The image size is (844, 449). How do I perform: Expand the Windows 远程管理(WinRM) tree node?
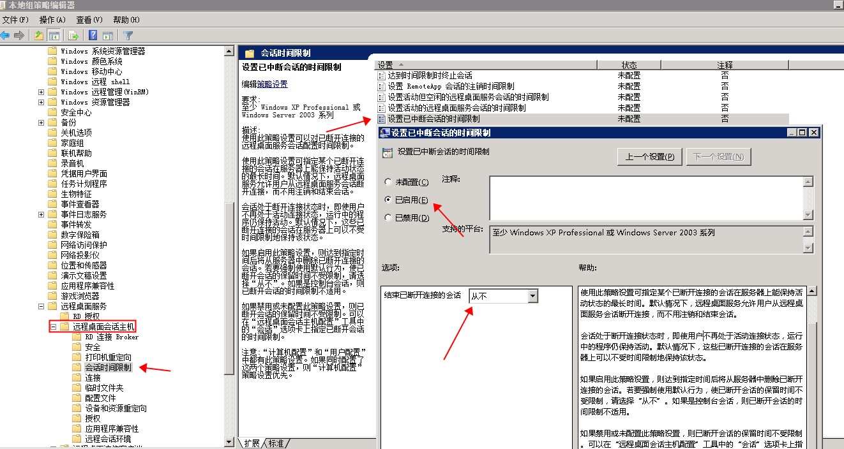[41, 92]
